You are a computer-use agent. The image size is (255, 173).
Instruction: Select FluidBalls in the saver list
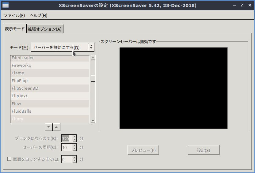(50, 111)
